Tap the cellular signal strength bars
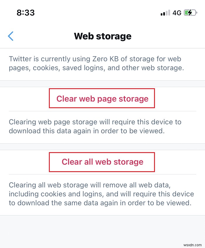The height and width of the screenshot is (248, 205). pos(165,13)
